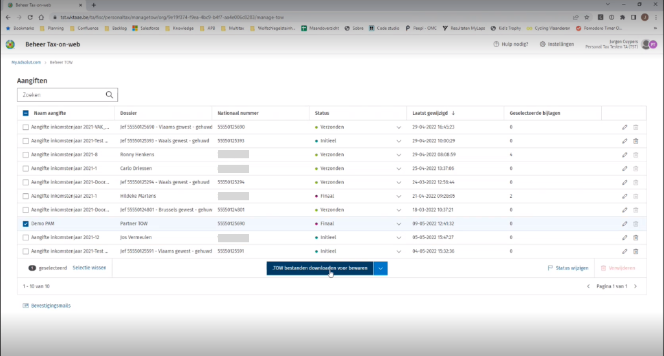Click edit pencil icon for Demo PAM row

pyautogui.click(x=625, y=224)
